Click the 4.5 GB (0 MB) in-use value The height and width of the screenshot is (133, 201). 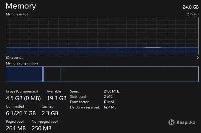(23, 98)
